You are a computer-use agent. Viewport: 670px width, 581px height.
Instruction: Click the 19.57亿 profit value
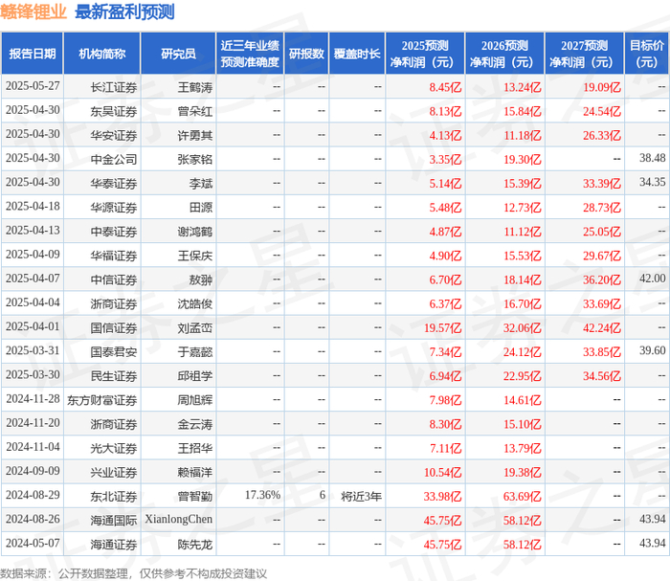click(442, 328)
